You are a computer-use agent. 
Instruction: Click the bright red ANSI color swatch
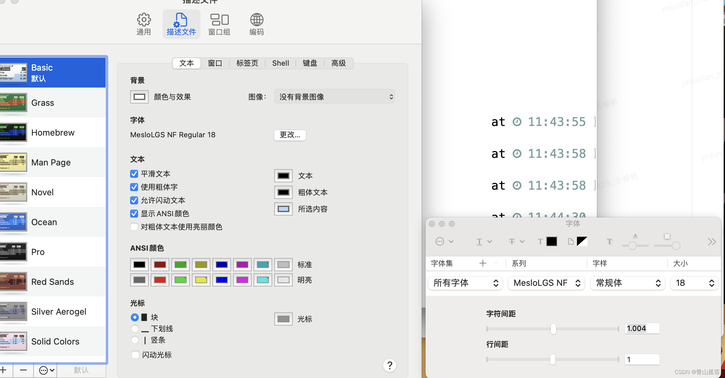(x=160, y=280)
